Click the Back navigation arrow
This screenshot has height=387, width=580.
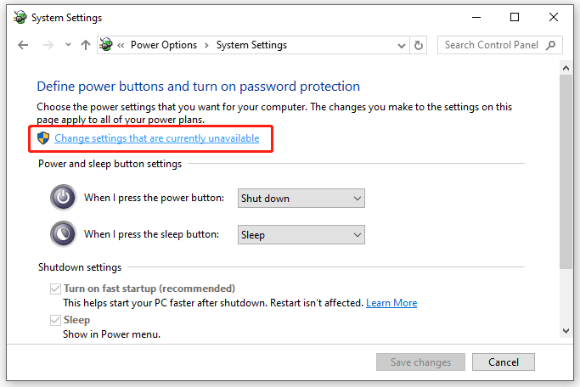click(23, 46)
